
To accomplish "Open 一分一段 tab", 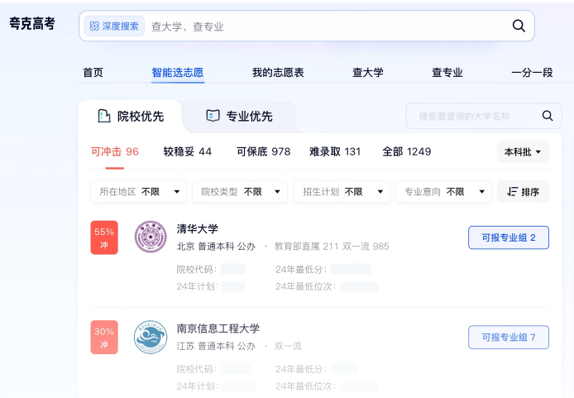I will point(532,73).
